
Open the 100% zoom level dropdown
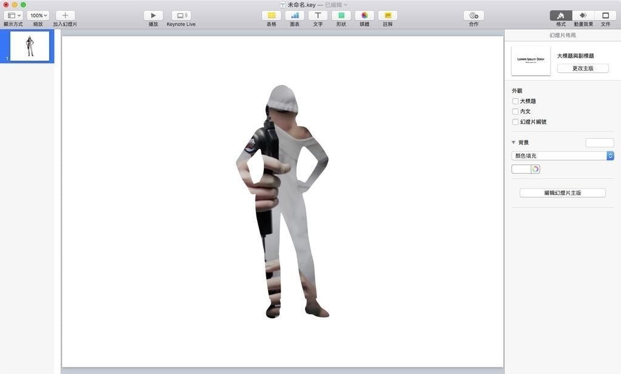point(38,15)
